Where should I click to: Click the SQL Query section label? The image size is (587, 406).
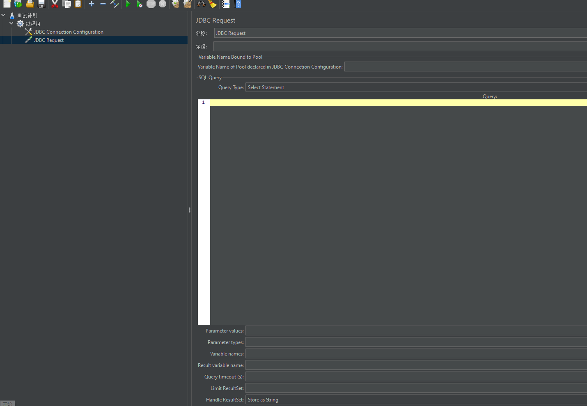[210, 77]
